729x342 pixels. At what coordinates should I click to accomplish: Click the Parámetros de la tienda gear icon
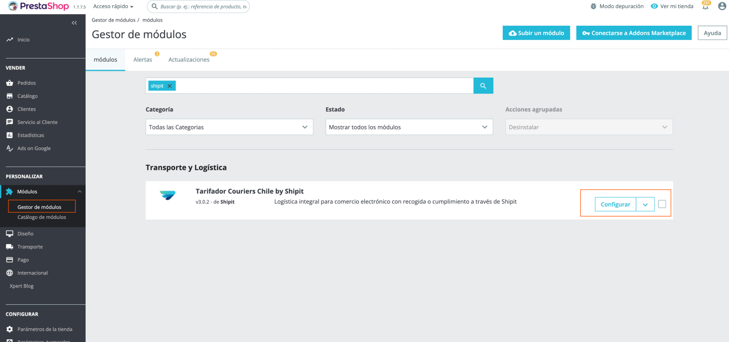pos(10,329)
